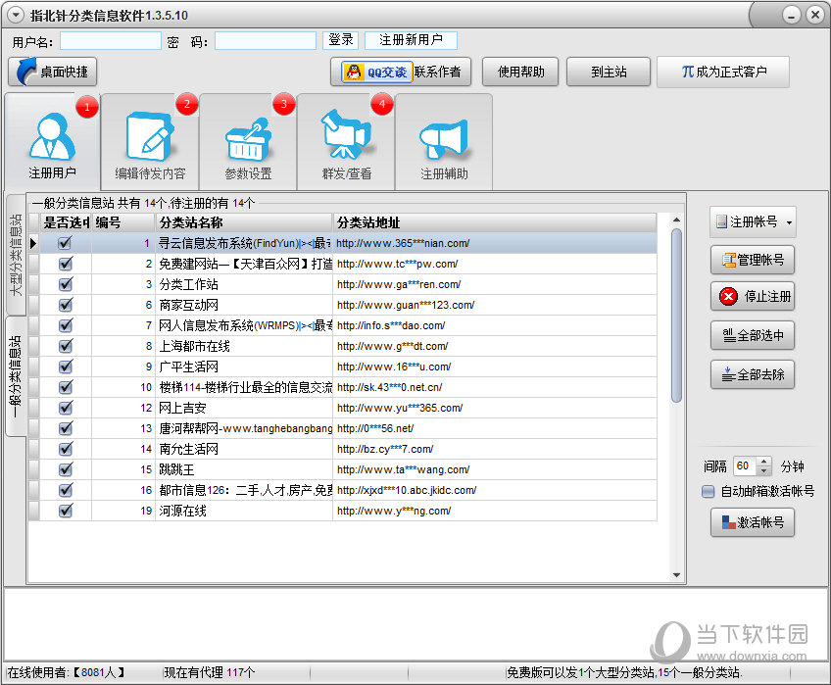
Task: Switch to 大型分类信息站 vertical tab
Action: pyautogui.click(x=16, y=255)
